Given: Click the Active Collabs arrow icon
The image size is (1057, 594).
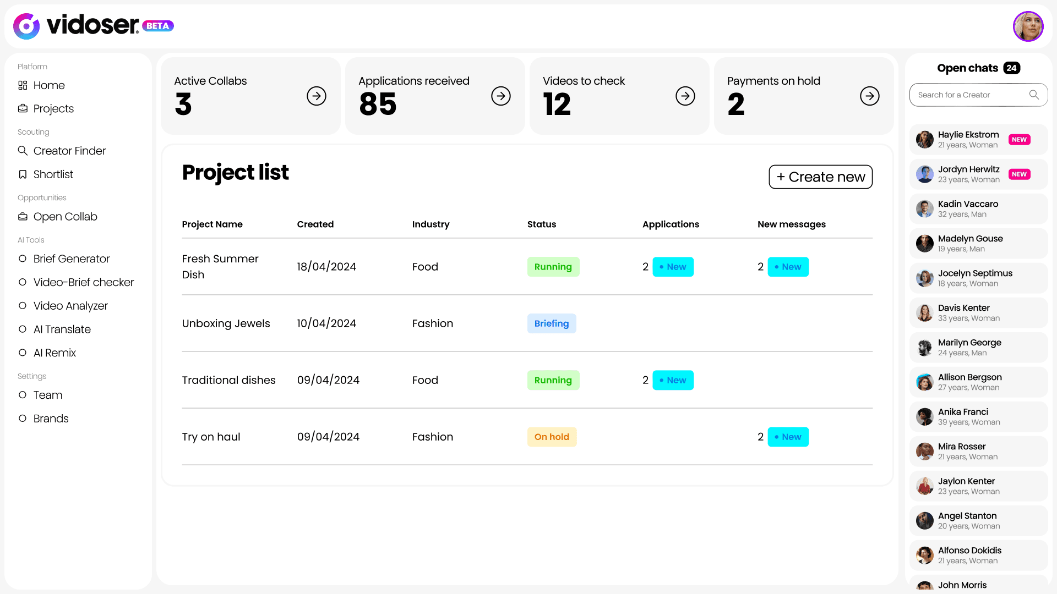Looking at the screenshot, I should (317, 96).
